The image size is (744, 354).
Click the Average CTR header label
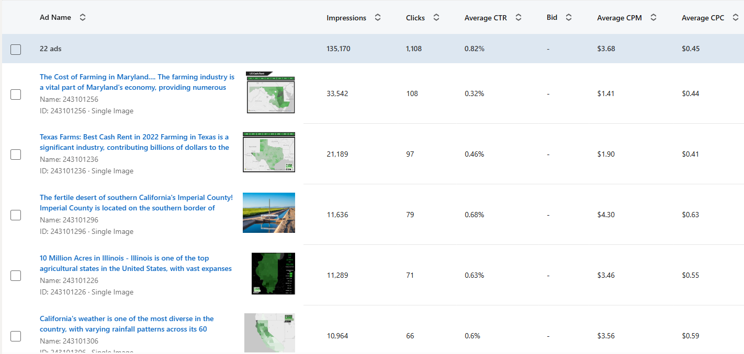click(x=486, y=18)
